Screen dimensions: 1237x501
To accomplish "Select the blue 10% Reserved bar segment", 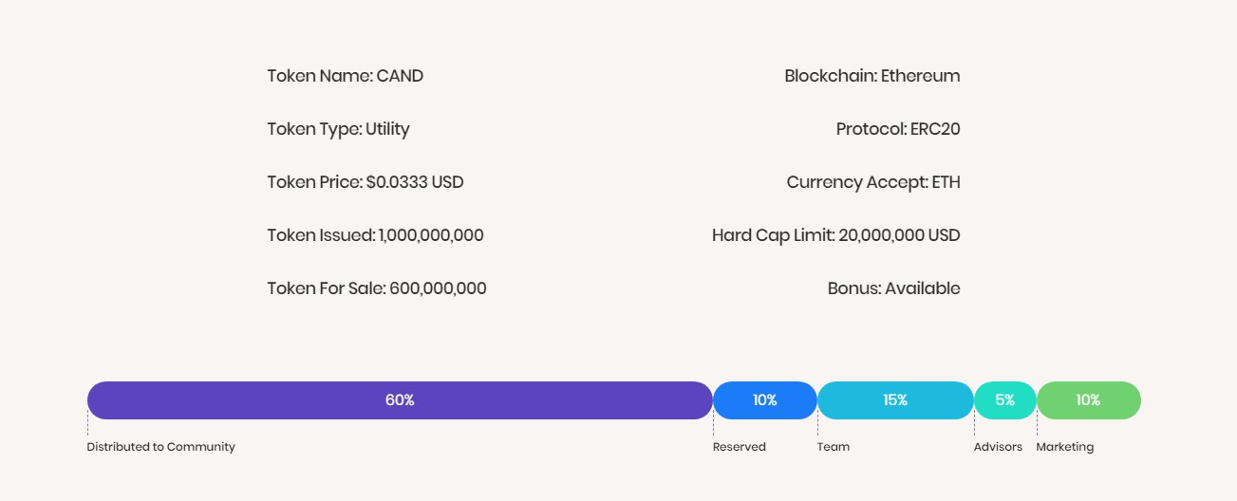I will 765,400.
